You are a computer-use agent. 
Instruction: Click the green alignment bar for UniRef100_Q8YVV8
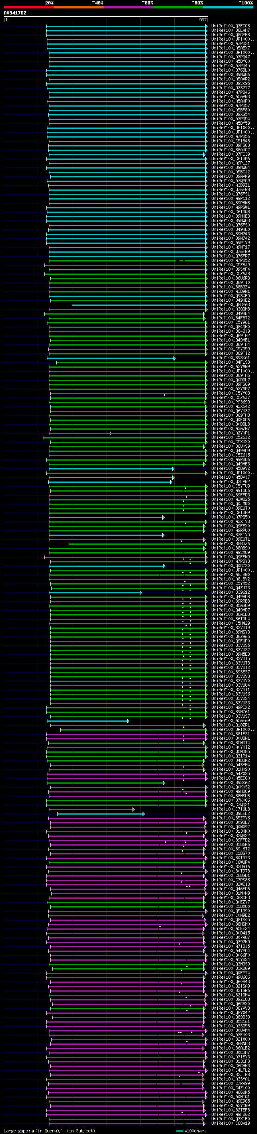(127, 1008)
